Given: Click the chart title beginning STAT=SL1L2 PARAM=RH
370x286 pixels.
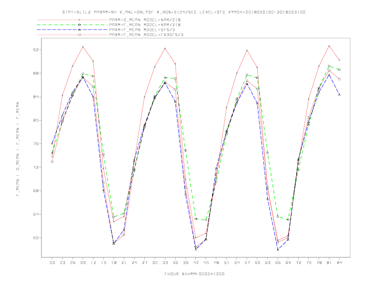Looking at the screenshot, I should pos(184,12).
